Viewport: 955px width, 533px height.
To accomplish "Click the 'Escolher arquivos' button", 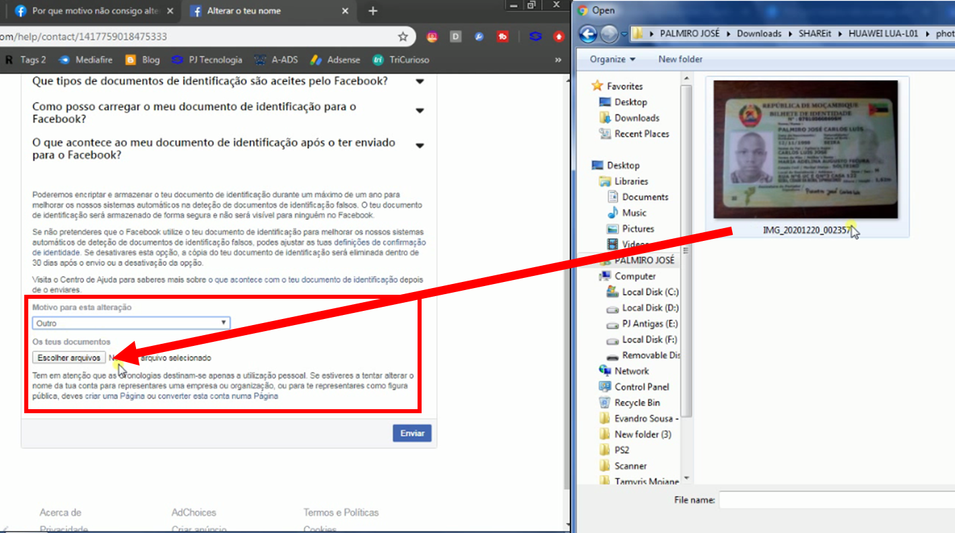I will 69,358.
